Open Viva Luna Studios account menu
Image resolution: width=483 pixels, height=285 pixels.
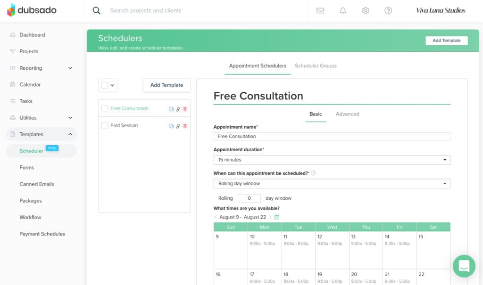441,10
